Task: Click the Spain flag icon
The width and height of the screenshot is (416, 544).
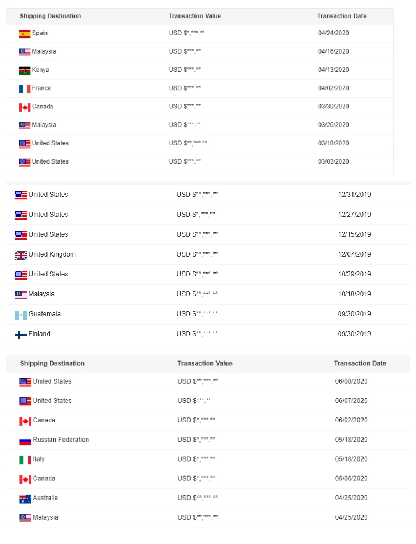Action: (25, 34)
